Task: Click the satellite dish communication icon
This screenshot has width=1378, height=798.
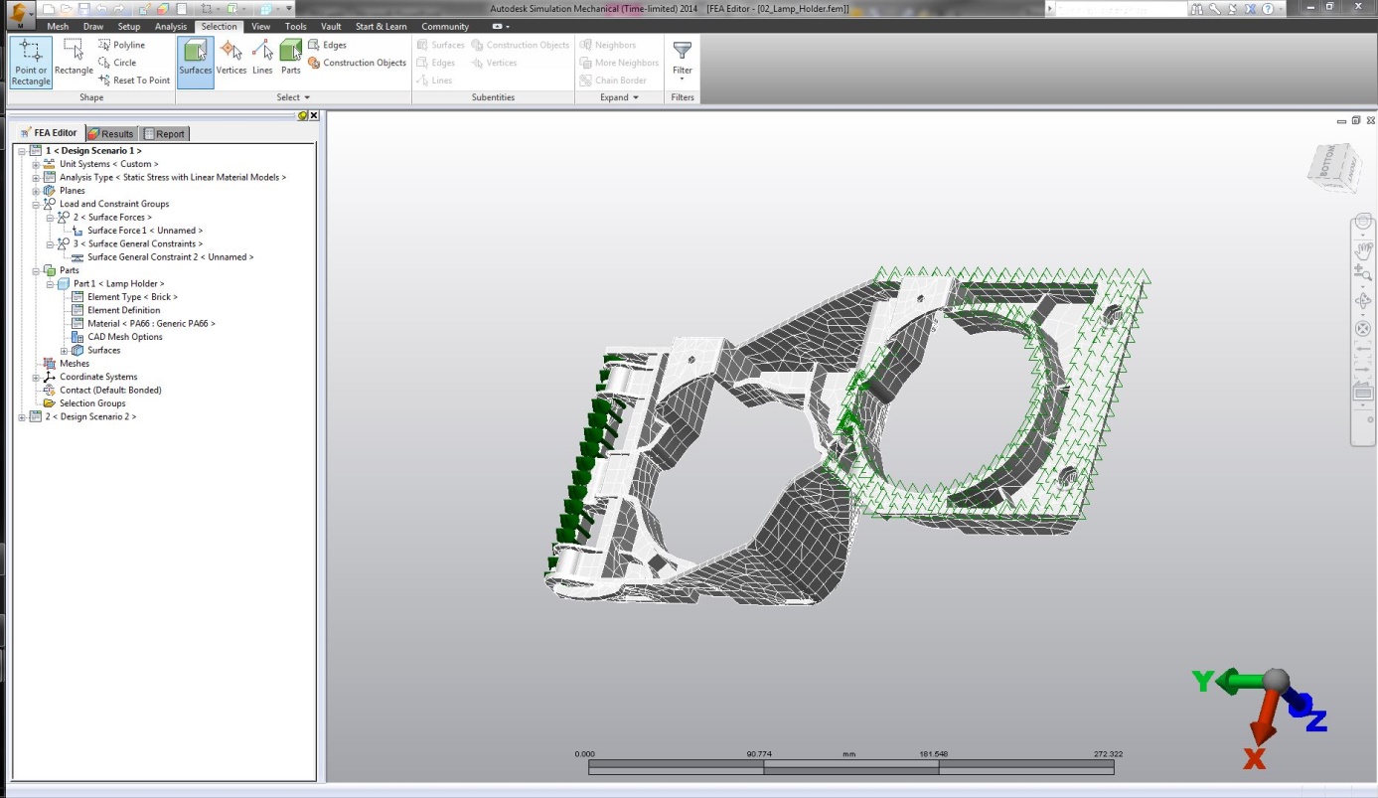Action: (x=1233, y=8)
